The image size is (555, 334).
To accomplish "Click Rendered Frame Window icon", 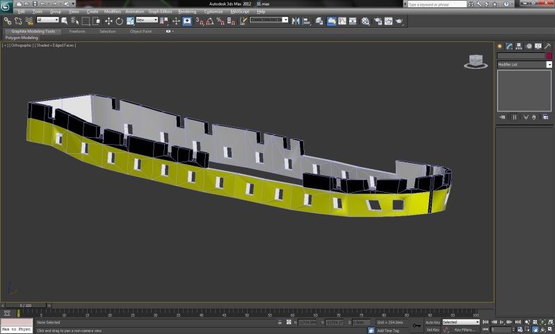I will [389, 22].
